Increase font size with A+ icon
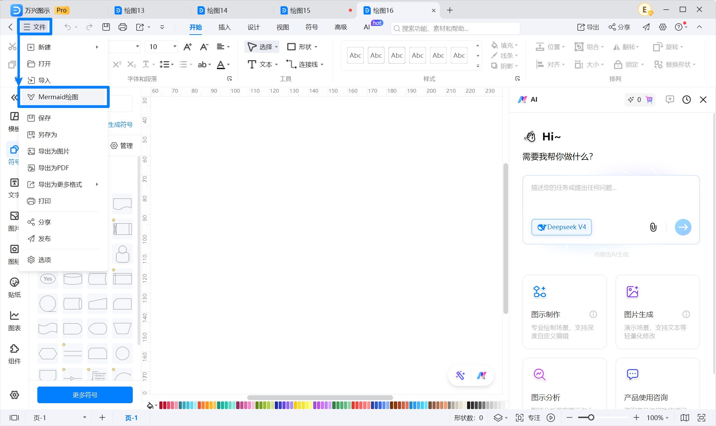 click(x=187, y=47)
